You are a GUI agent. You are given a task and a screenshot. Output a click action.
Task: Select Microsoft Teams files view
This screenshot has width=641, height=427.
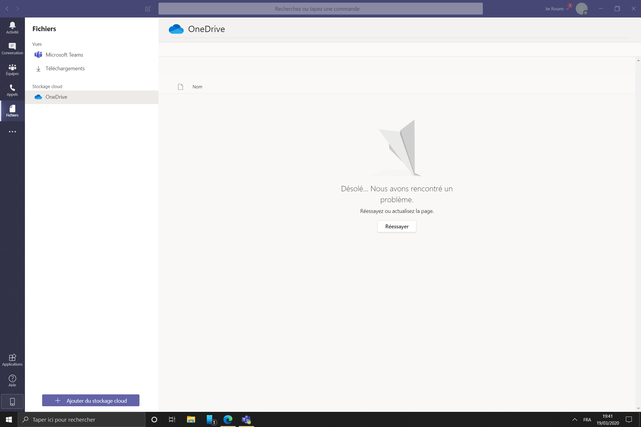coord(64,55)
